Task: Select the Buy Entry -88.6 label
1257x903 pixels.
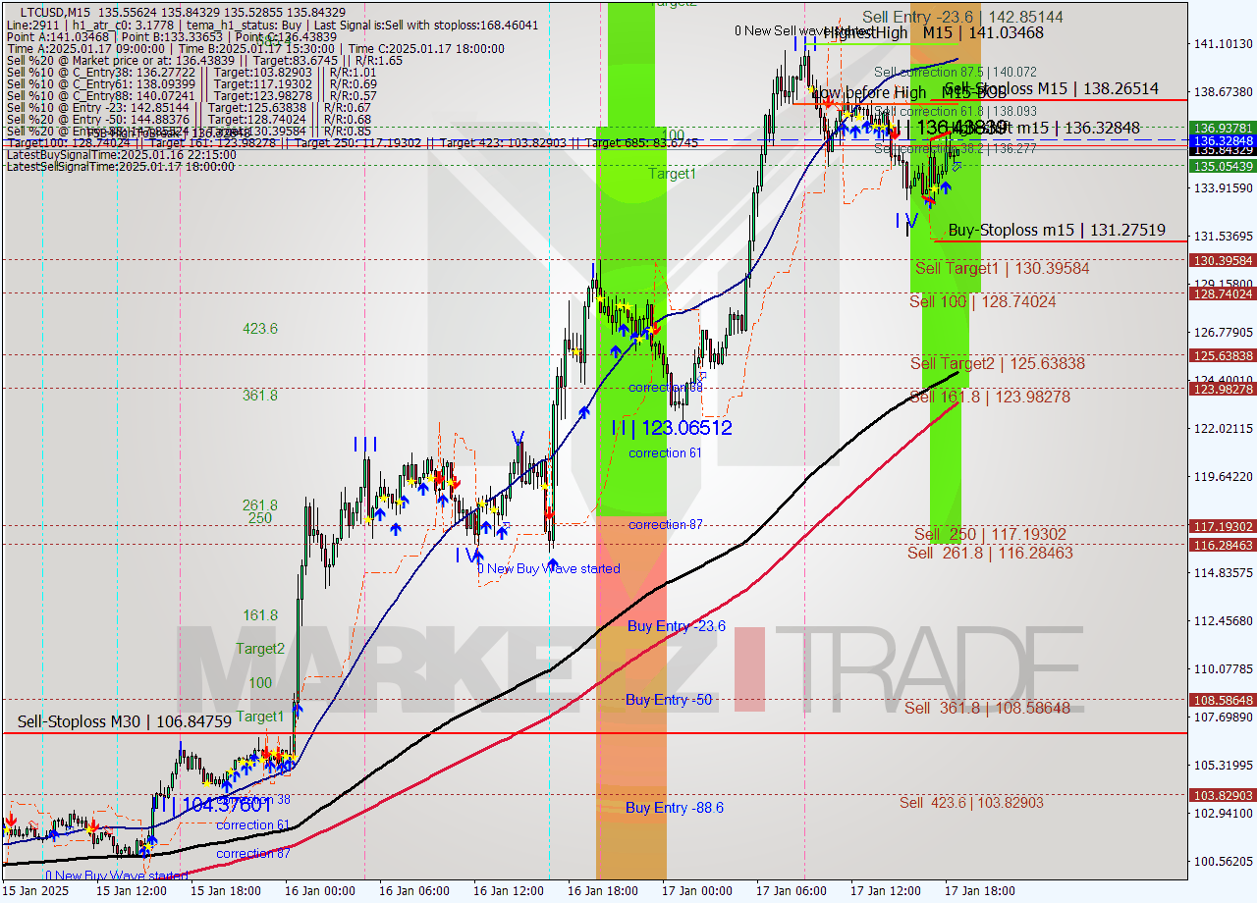Action: coord(675,808)
